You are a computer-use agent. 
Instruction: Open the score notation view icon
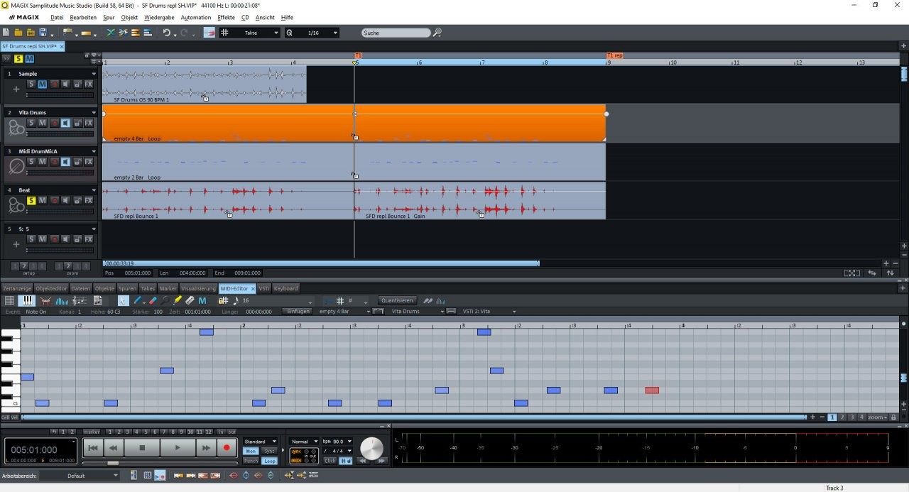tap(80, 301)
